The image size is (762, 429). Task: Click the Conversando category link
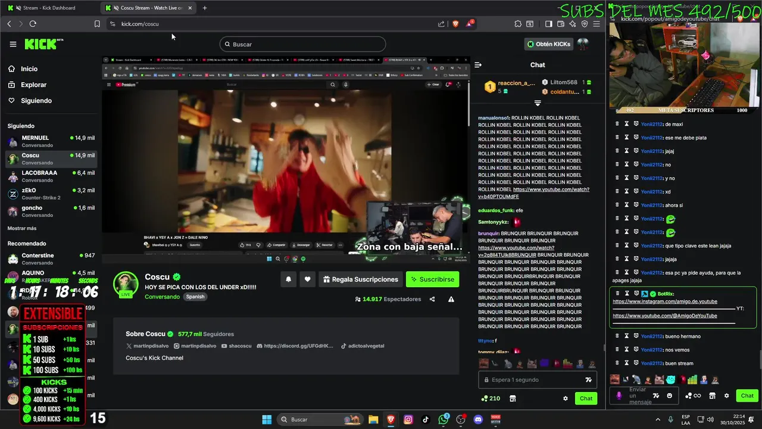(x=162, y=297)
